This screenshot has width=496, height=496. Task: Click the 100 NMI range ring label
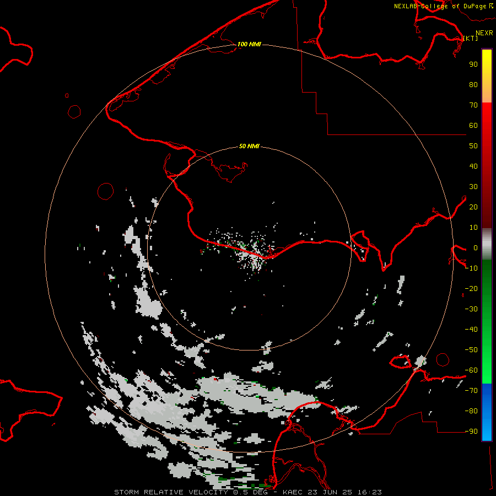249,44
